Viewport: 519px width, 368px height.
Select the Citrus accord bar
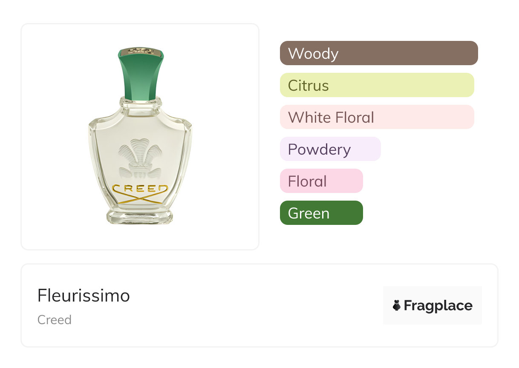tap(377, 85)
